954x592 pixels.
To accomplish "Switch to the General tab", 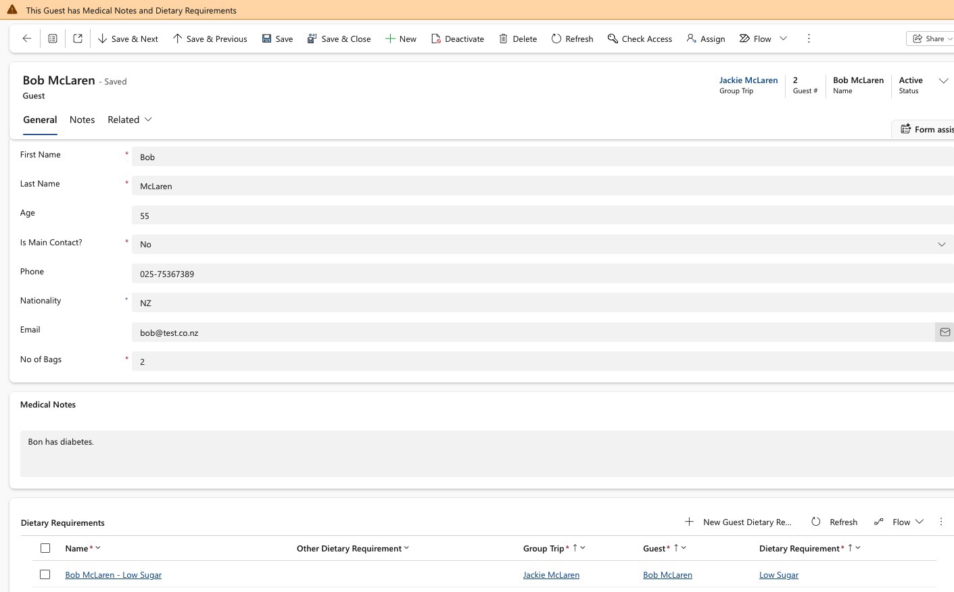I will coord(40,120).
